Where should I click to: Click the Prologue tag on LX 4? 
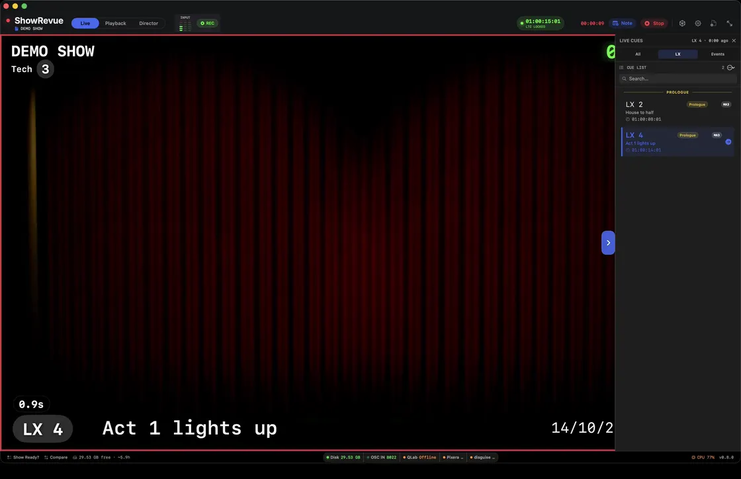click(687, 135)
